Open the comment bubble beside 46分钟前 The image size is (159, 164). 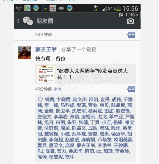coord(131,89)
